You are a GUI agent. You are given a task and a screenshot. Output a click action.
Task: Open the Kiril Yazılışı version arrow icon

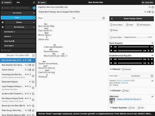[x=153, y=12]
